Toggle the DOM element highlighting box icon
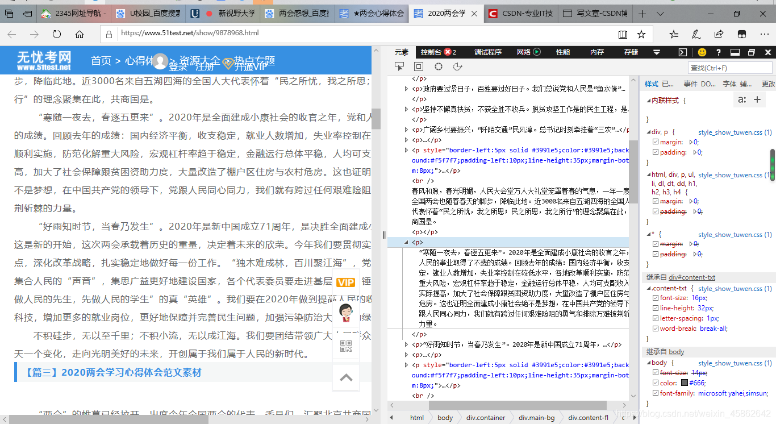The width and height of the screenshot is (776, 424). point(419,66)
